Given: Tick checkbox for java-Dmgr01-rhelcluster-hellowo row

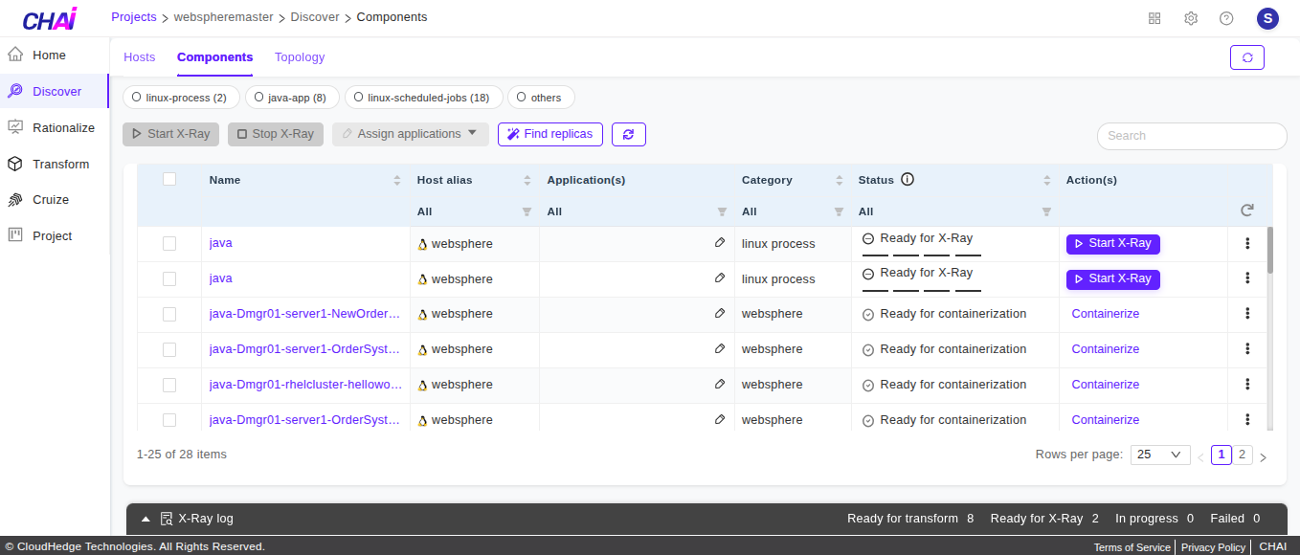Looking at the screenshot, I should pos(169,386).
